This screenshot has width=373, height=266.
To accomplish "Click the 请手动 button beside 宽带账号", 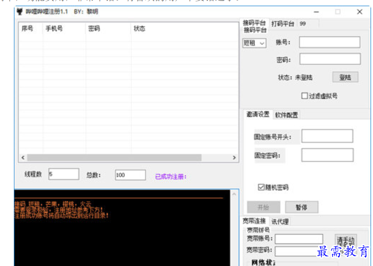I will (x=345, y=241).
